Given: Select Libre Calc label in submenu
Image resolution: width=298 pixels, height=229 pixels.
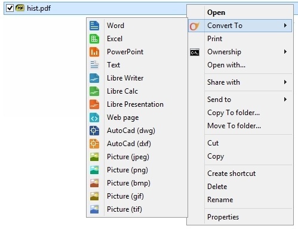Looking at the screenshot, I should pyautogui.click(x=122, y=91).
